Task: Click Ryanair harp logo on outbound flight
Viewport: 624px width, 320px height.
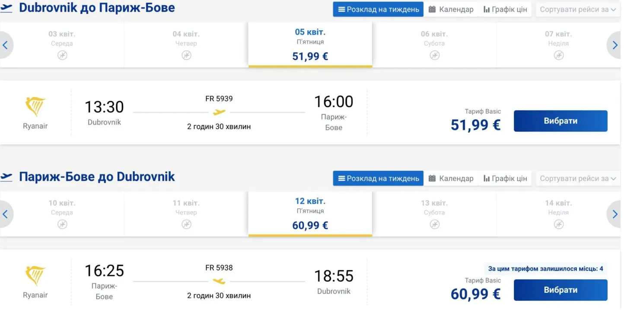Action: (x=35, y=107)
